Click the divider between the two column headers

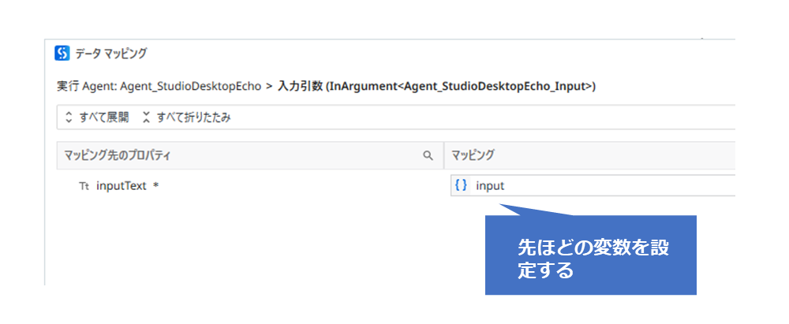coord(444,156)
